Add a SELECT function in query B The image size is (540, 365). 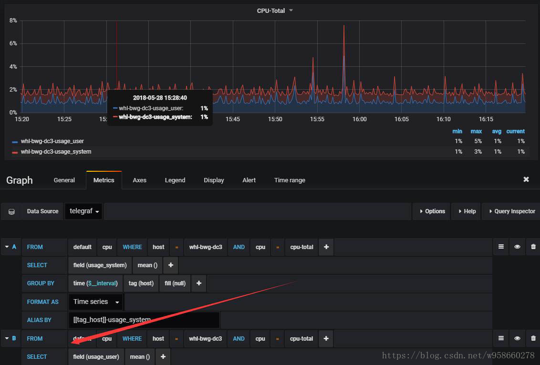click(x=163, y=357)
